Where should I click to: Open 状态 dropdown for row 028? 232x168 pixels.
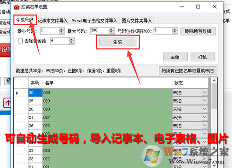tap(205, 109)
